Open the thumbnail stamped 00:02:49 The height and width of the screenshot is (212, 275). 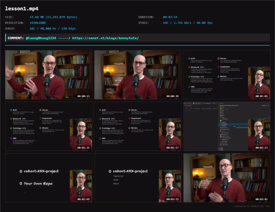pos(48,178)
